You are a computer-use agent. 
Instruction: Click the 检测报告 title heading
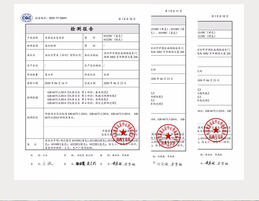tap(82, 29)
